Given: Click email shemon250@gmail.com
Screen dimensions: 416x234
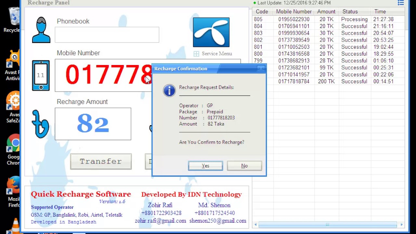Looking at the screenshot, I should [x=218, y=221].
